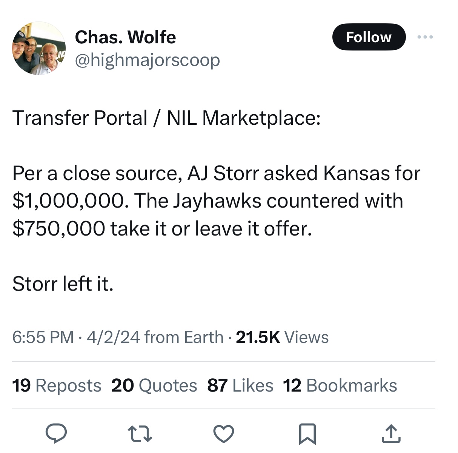Like the tweet with the heart icon
This screenshot has width=458, height=453.
pos(224,433)
